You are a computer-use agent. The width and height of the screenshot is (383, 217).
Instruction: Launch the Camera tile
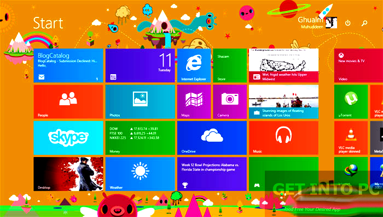click(230, 102)
